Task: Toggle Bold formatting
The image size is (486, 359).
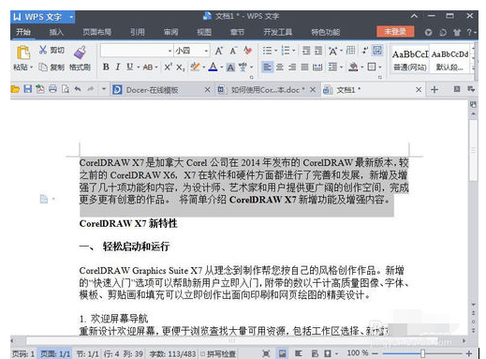Action: point(106,67)
